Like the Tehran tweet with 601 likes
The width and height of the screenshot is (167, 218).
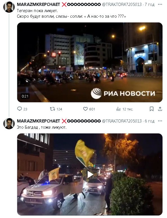89,109
